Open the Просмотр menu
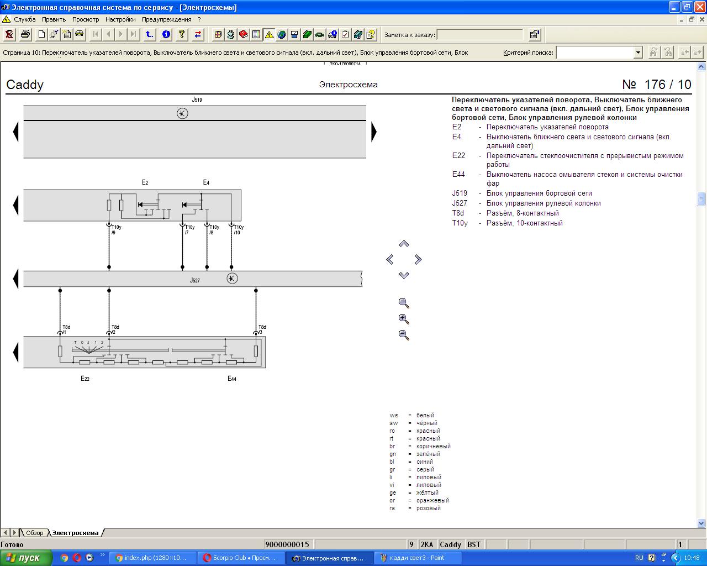 click(x=86, y=19)
